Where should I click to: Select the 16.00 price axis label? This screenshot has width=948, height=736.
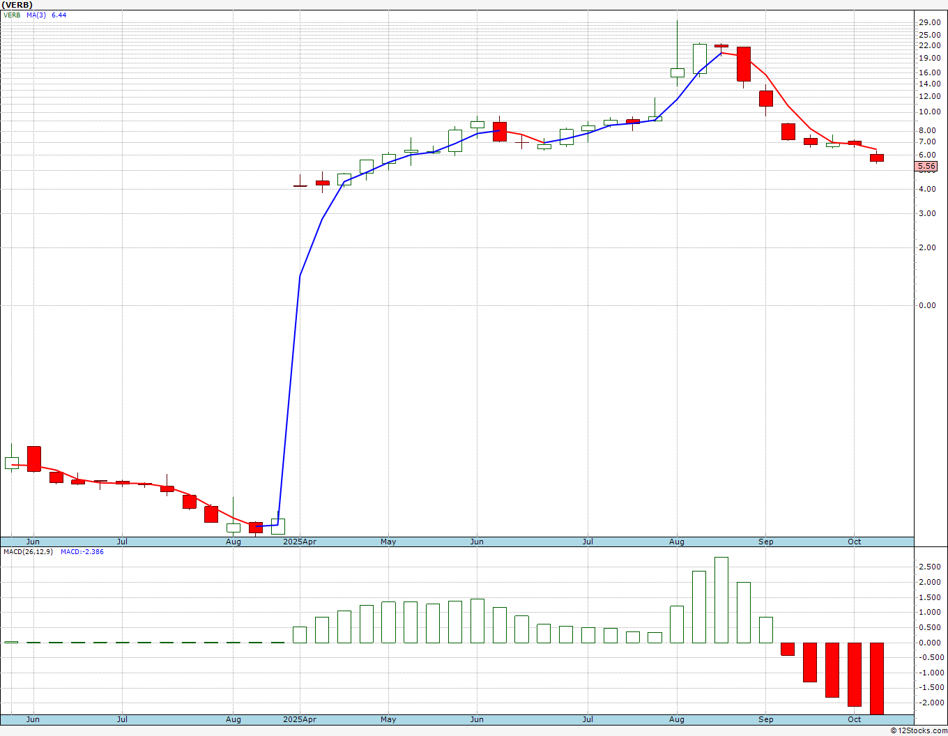click(x=928, y=72)
